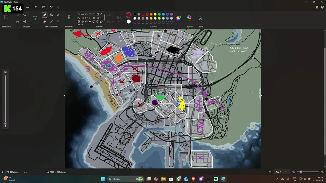This screenshot has width=326, height=183.
Task: Select the Eraser tool
Action: [x=45, y=22]
